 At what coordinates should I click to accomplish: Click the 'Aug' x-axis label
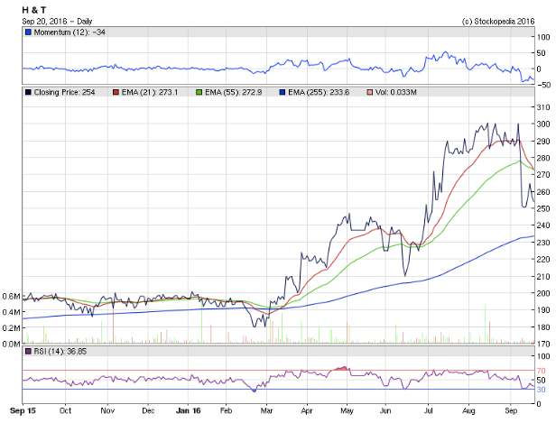click(468, 410)
